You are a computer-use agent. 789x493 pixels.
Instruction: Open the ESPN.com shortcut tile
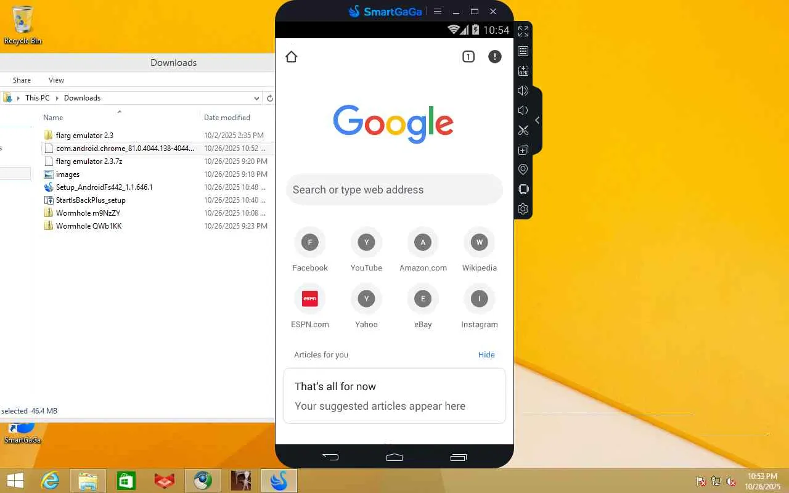pyautogui.click(x=310, y=306)
